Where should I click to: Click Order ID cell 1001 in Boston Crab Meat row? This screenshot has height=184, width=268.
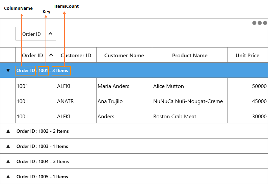(x=35, y=116)
